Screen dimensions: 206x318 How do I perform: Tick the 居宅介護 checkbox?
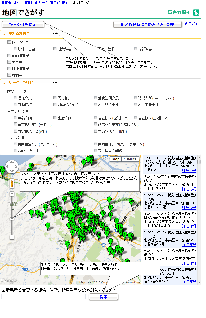click(15, 98)
